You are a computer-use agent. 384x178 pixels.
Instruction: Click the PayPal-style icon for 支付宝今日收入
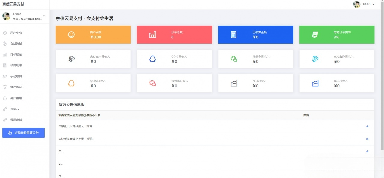tap(71, 59)
